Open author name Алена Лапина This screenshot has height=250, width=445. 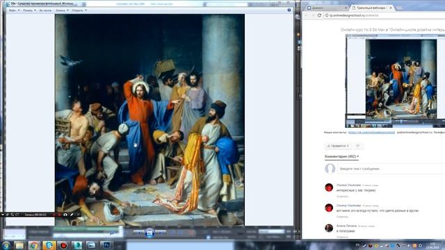tap(346, 226)
